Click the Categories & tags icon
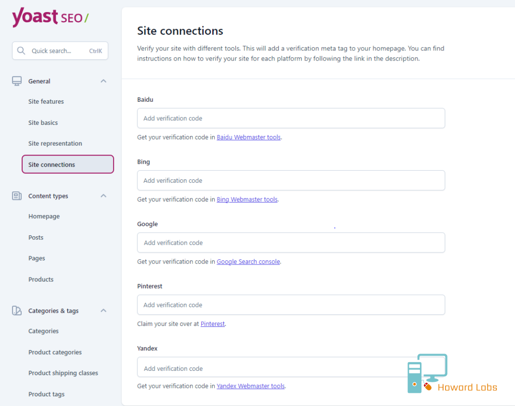The height and width of the screenshot is (406, 515). click(x=17, y=311)
